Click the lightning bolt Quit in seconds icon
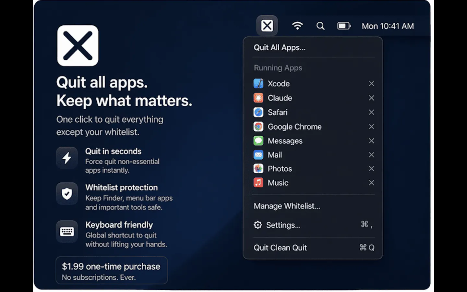The image size is (467, 292). tap(67, 158)
